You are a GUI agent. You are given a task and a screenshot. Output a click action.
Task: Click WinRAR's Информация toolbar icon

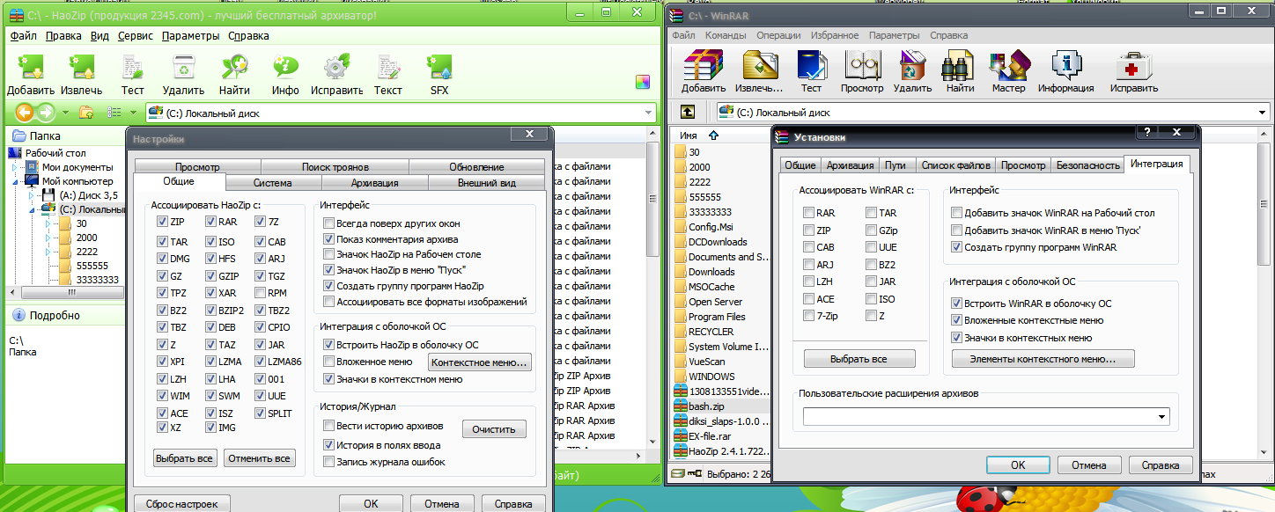1065,66
